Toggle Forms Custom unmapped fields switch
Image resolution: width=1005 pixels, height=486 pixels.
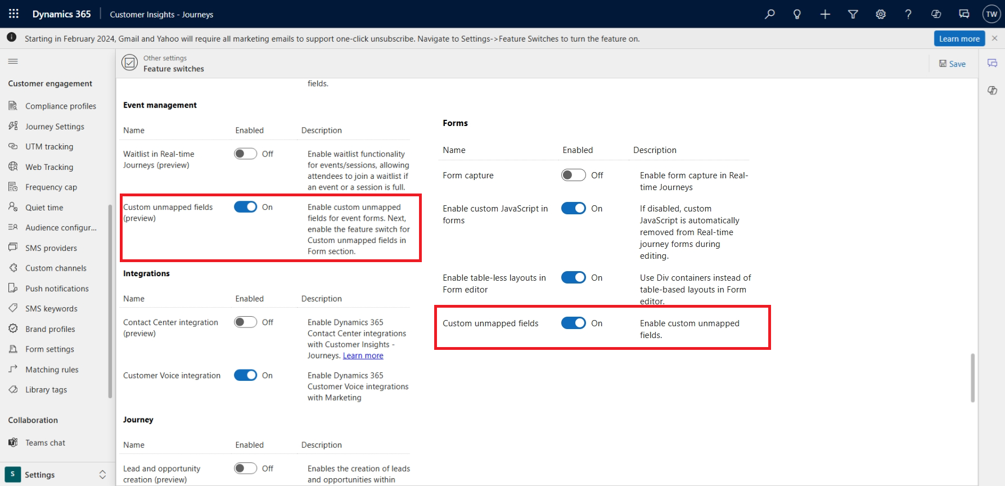573,323
